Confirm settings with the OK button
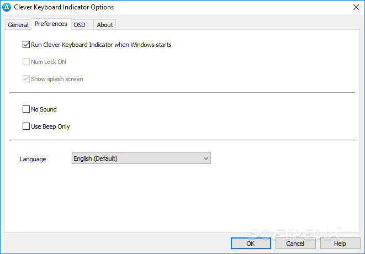This screenshot has height=254, width=365. [251, 244]
